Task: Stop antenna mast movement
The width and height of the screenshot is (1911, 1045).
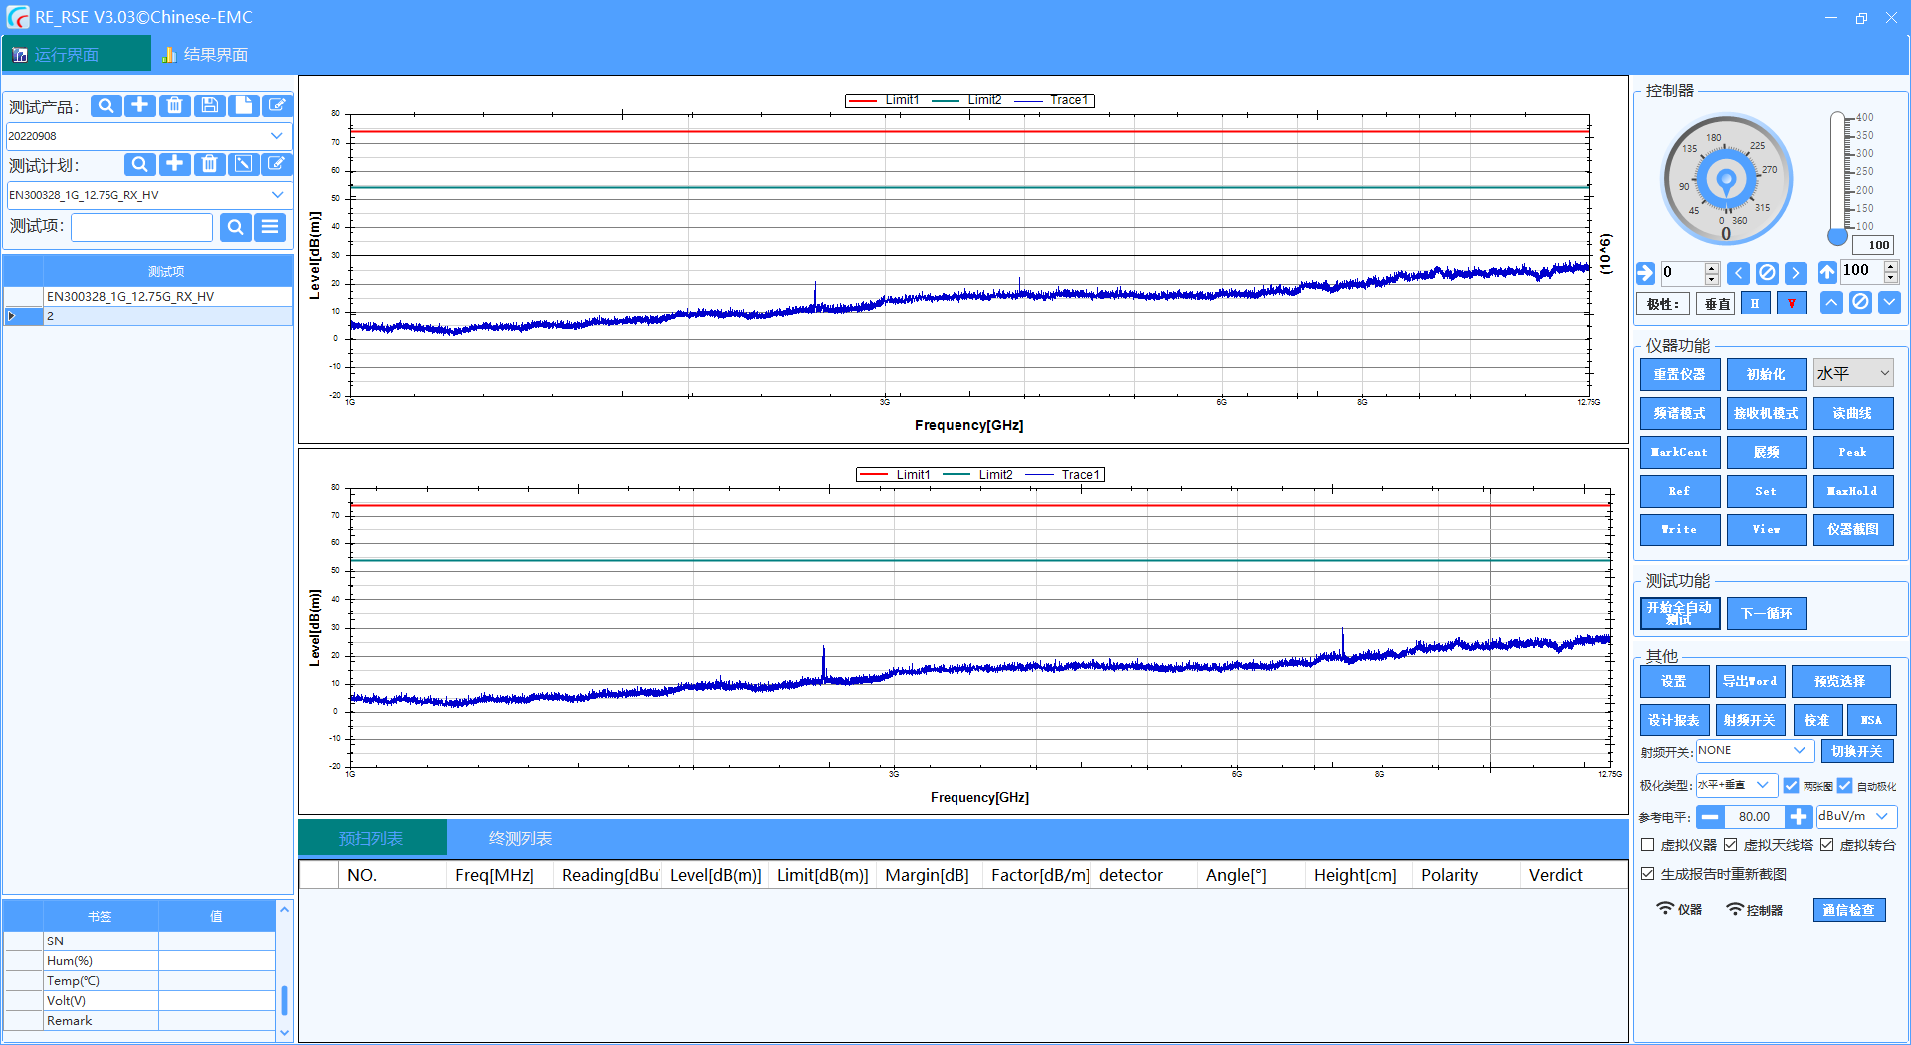Action: coord(1860,303)
